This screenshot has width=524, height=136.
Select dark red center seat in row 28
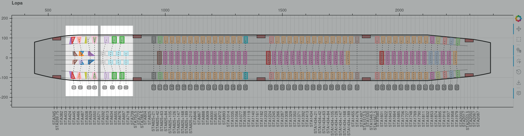[x=268, y=58]
